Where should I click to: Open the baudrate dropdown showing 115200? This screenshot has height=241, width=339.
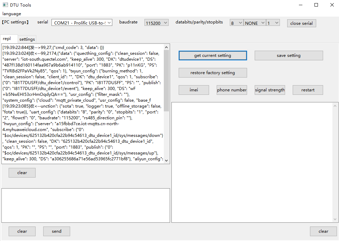(156, 22)
